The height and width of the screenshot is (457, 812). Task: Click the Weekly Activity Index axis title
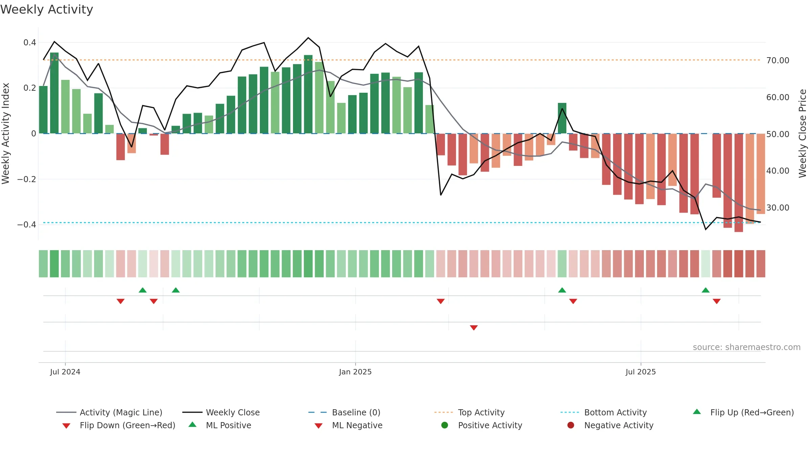pos(6,133)
